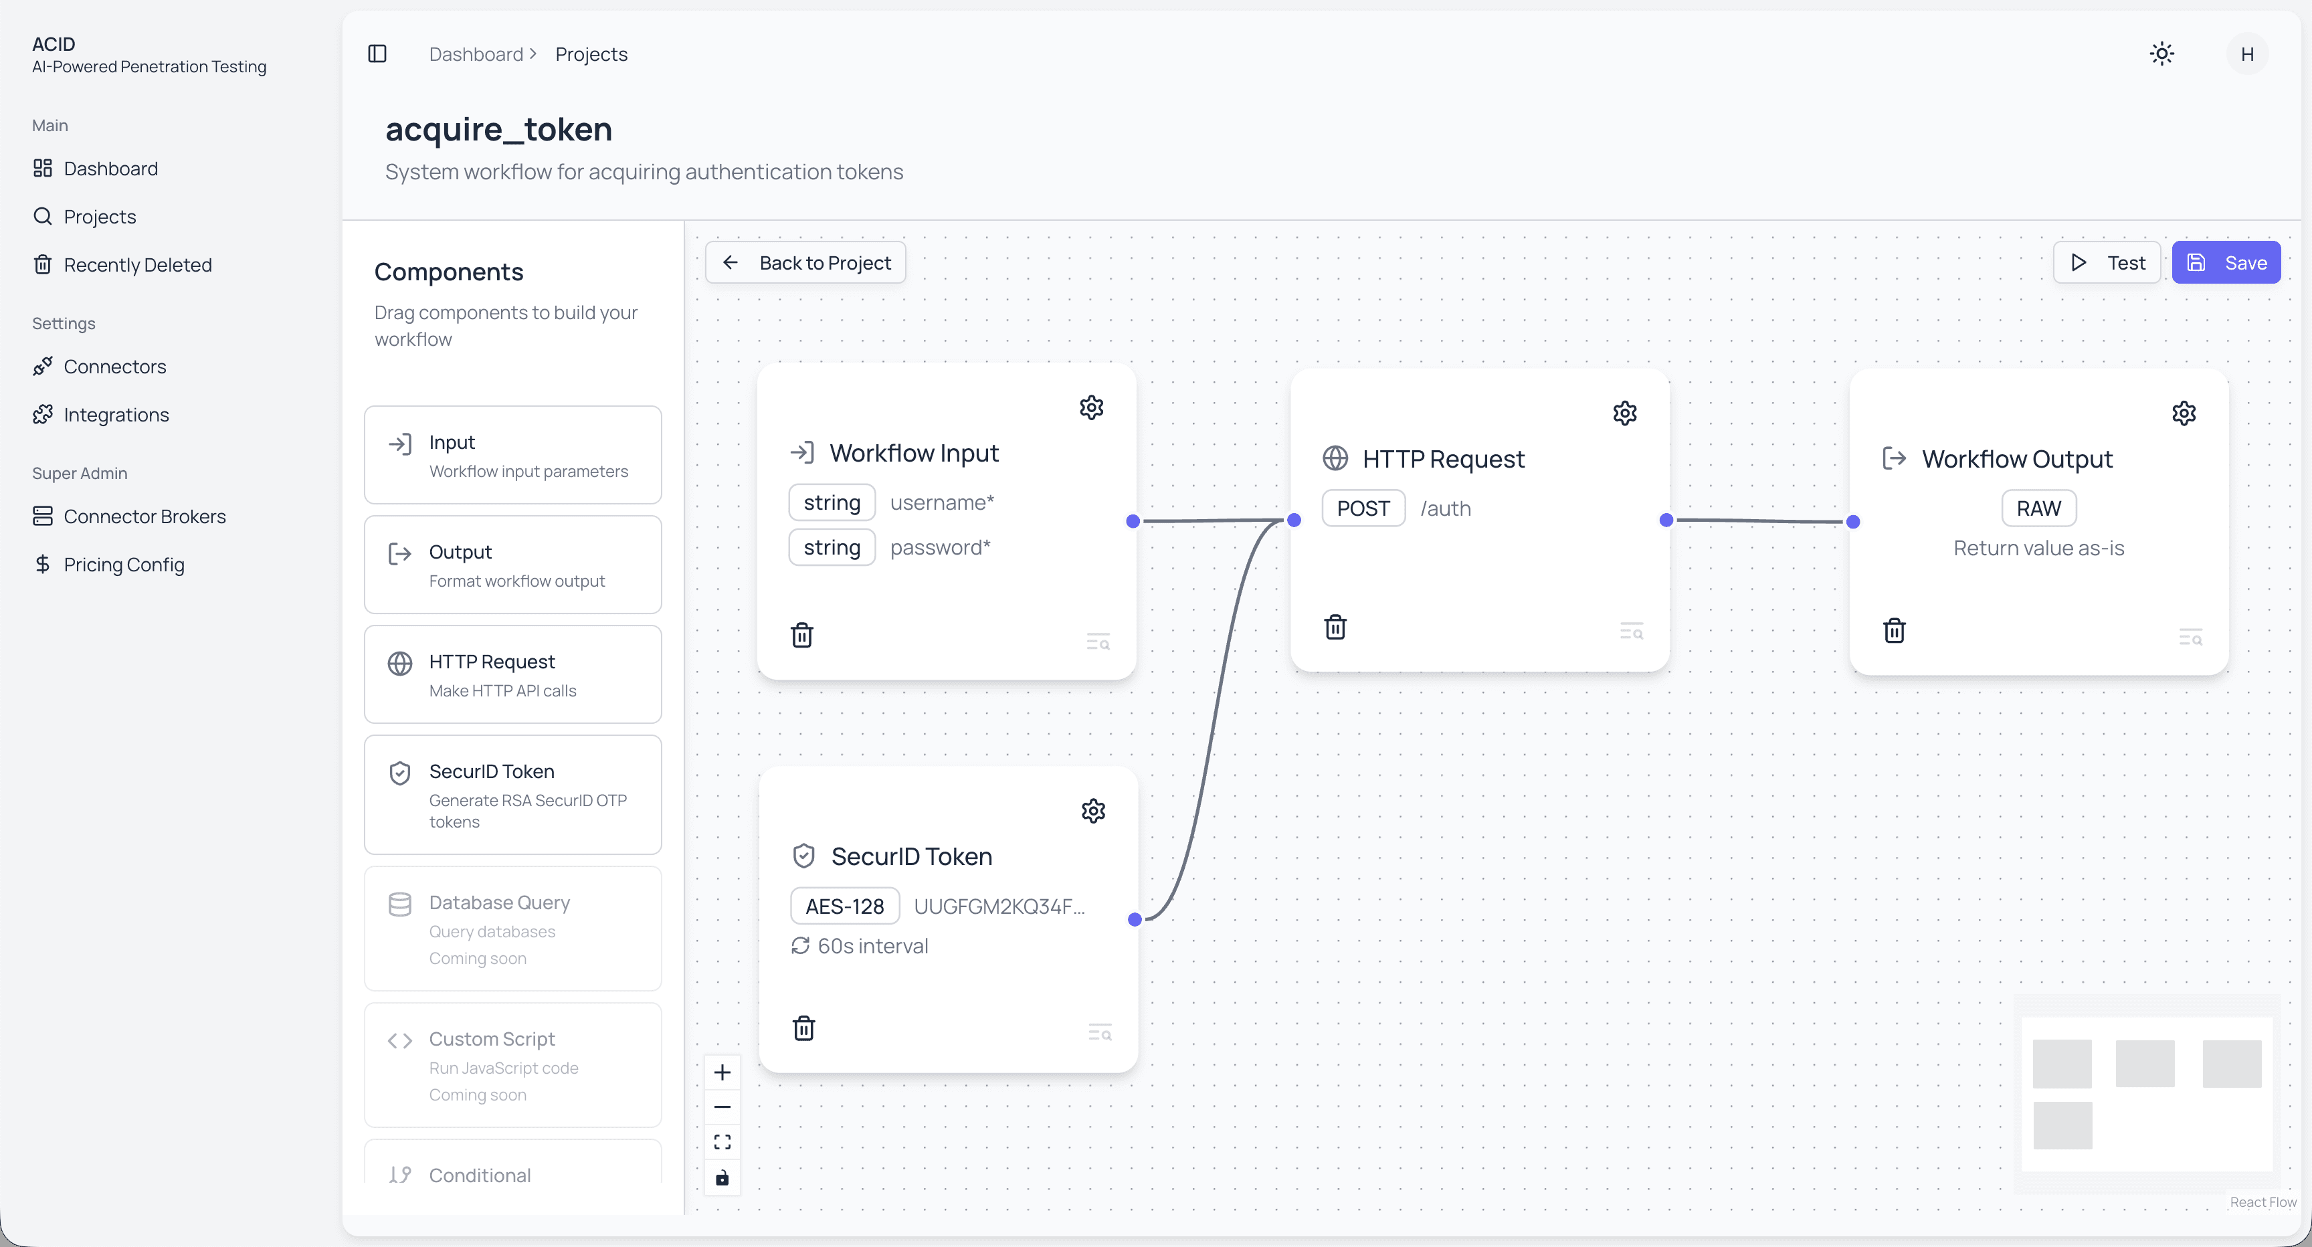Zoom out on the canvas
This screenshot has height=1247, width=2312.
pyautogui.click(x=722, y=1107)
